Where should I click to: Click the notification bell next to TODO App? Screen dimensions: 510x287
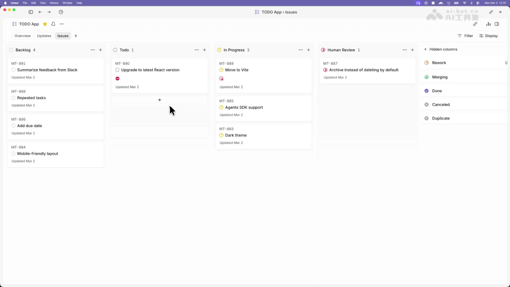click(x=53, y=24)
